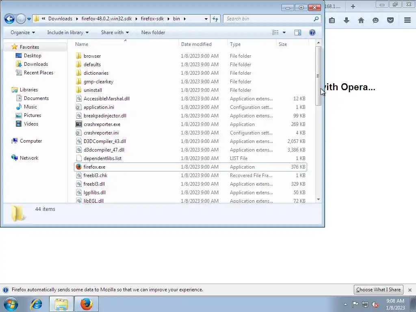Image resolution: width=416 pixels, height=312 pixels.
Task: Create a New folder
Action: point(153,32)
